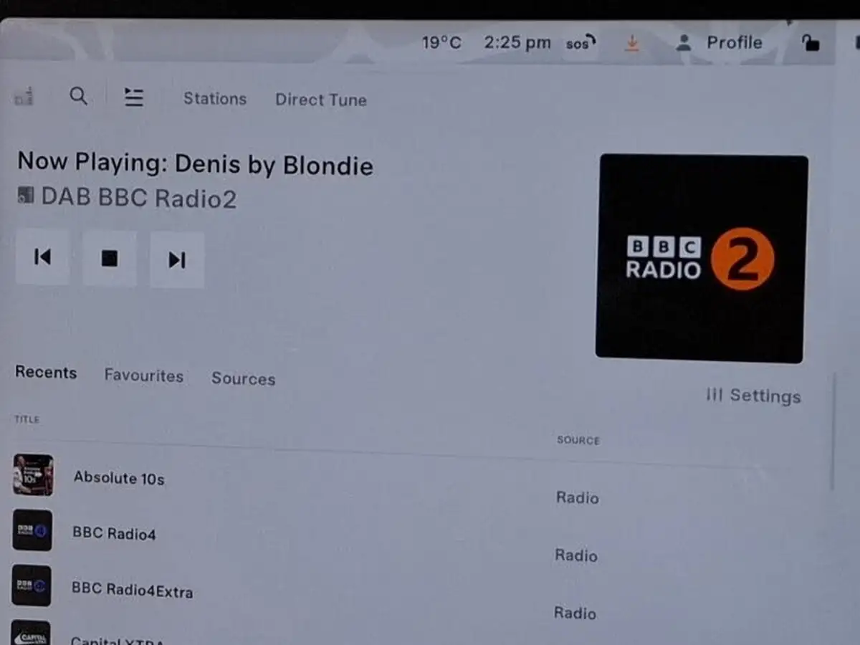This screenshot has width=860, height=645.
Task: Open audio Settings equalizer
Action: pos(753,396)
